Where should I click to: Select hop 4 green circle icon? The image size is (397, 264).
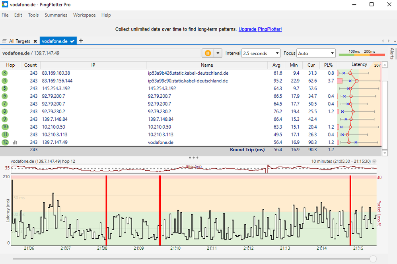4,81
